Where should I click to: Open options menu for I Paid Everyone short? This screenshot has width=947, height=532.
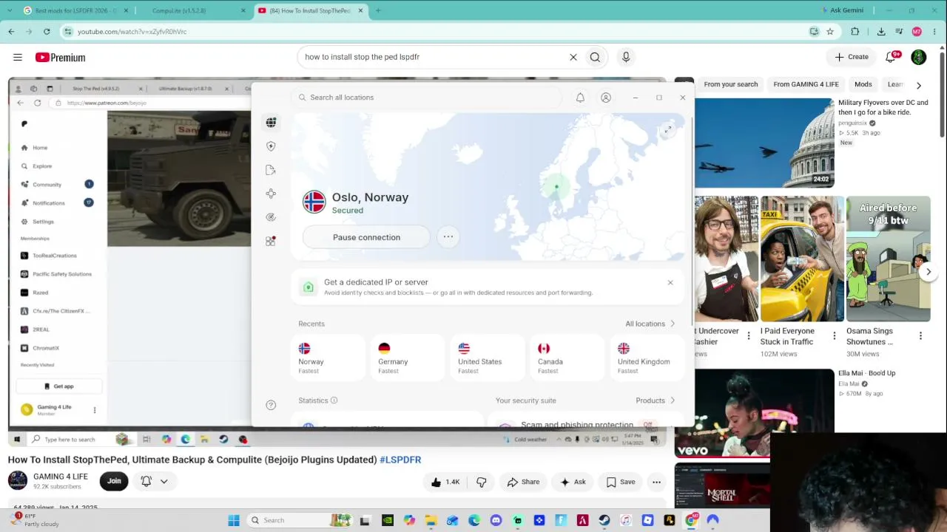point(835,336)
